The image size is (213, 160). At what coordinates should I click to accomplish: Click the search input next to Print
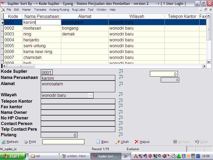pos(63,142)
